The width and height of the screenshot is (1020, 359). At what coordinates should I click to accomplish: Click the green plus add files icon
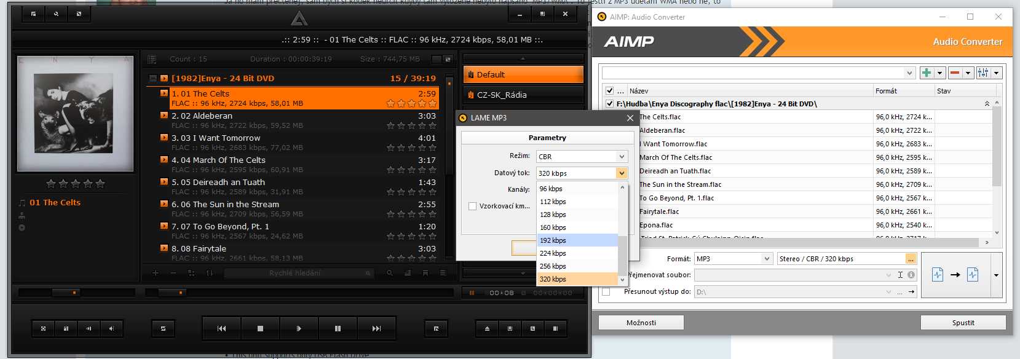927,73
